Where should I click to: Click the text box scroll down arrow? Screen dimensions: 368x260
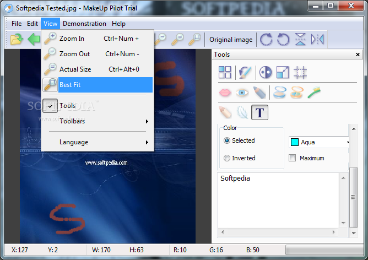click(x=343, y=223)
